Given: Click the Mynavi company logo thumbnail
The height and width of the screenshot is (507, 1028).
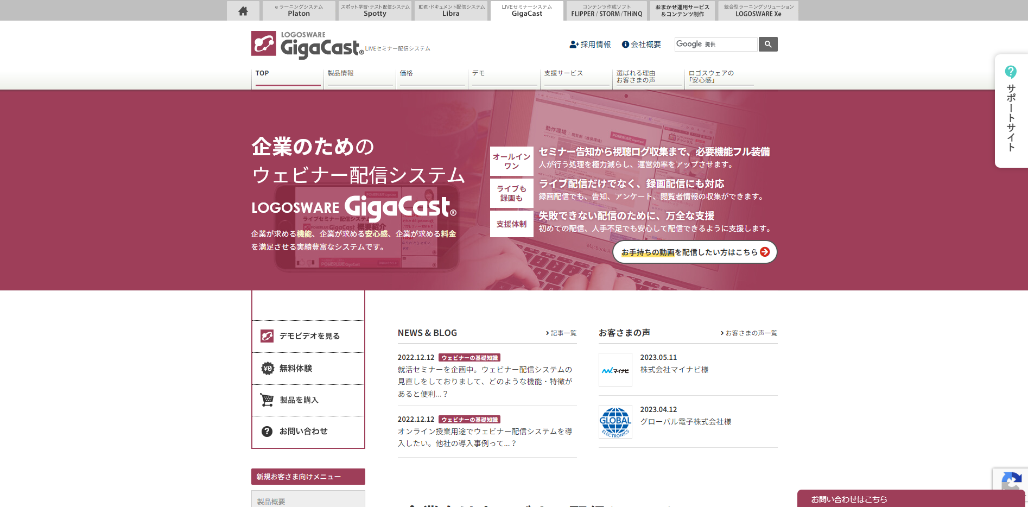Looking at the screenshot, I should tap(615, 370).
